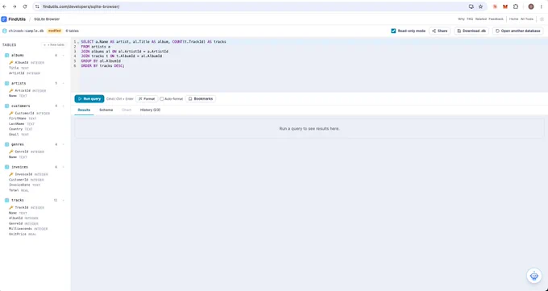The width and height of the screenshot is (548, 291).
Task: Click the ArtistId primary key icon under artists
Action: pyautogui.click(x=11, y=90)
